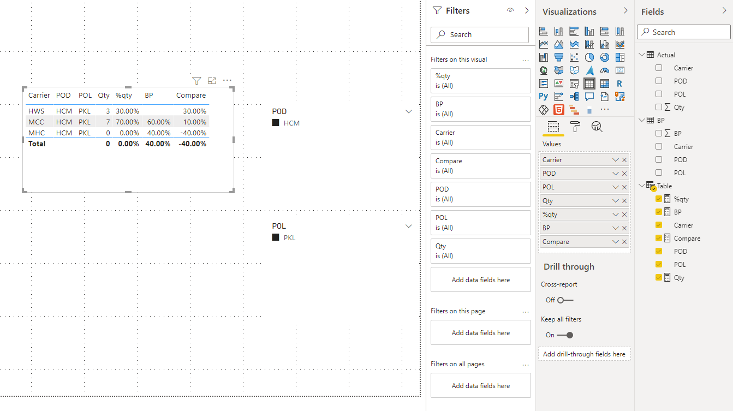The image size is (733, 411).
Task: Switch to the Format paint roller tab
Action: coord(575,127)
